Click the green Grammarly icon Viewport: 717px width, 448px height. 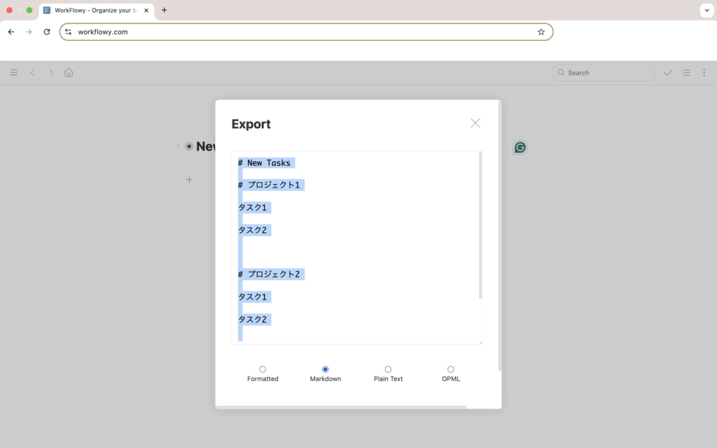520,147
